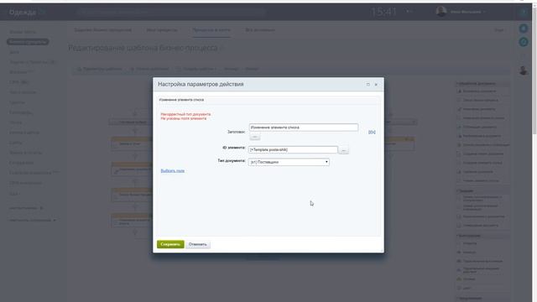Screen dimensions: 537x302
Task: Focus the Заголовок text field
Action: point(304,128)
